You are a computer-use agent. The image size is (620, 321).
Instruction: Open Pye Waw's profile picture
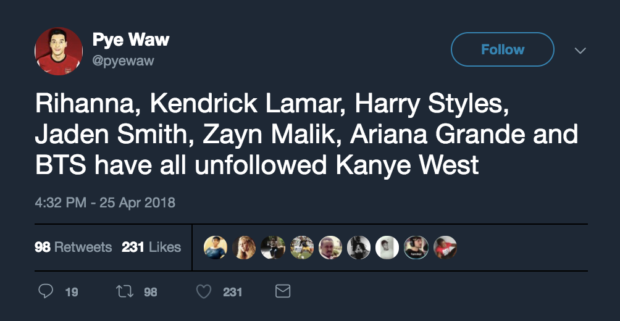[x=59, y=51]
